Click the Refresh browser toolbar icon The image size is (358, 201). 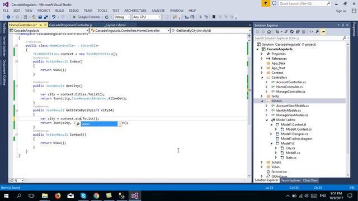coord(107,17)
